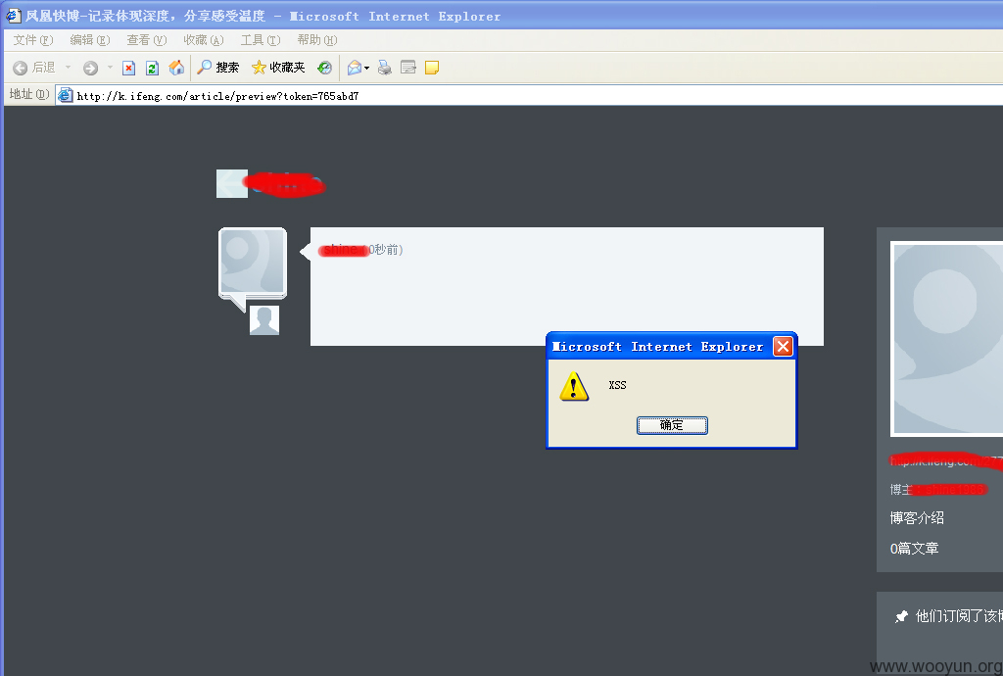Open the 收藏夹 favorites toolbar button
This screenshot has height=676, width=1003.
(x=278, y=68)
